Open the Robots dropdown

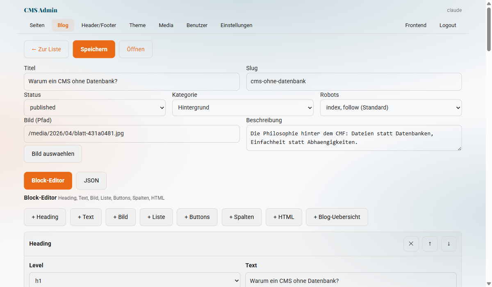(390, 107)
